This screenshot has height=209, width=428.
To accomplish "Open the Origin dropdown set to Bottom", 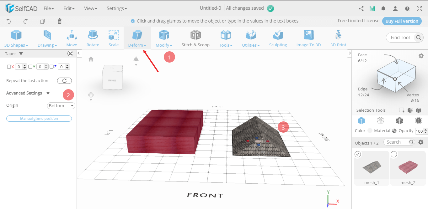I will coord(61,105).
